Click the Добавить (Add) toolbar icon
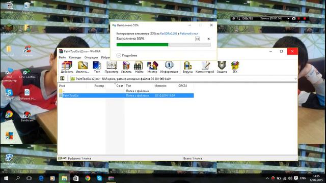The image size is (326, 183). tap(67, 67)
